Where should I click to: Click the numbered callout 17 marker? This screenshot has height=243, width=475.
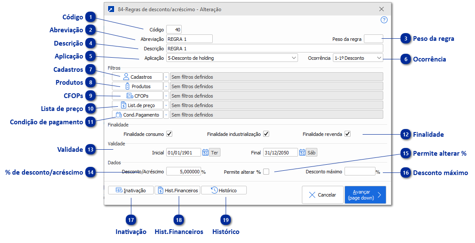(131, 219)
